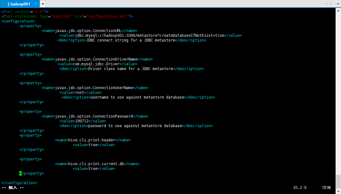The width and height of the screenshot is (341, 194).
Task: Click 'username to use against' description
Action: [137, 97]
